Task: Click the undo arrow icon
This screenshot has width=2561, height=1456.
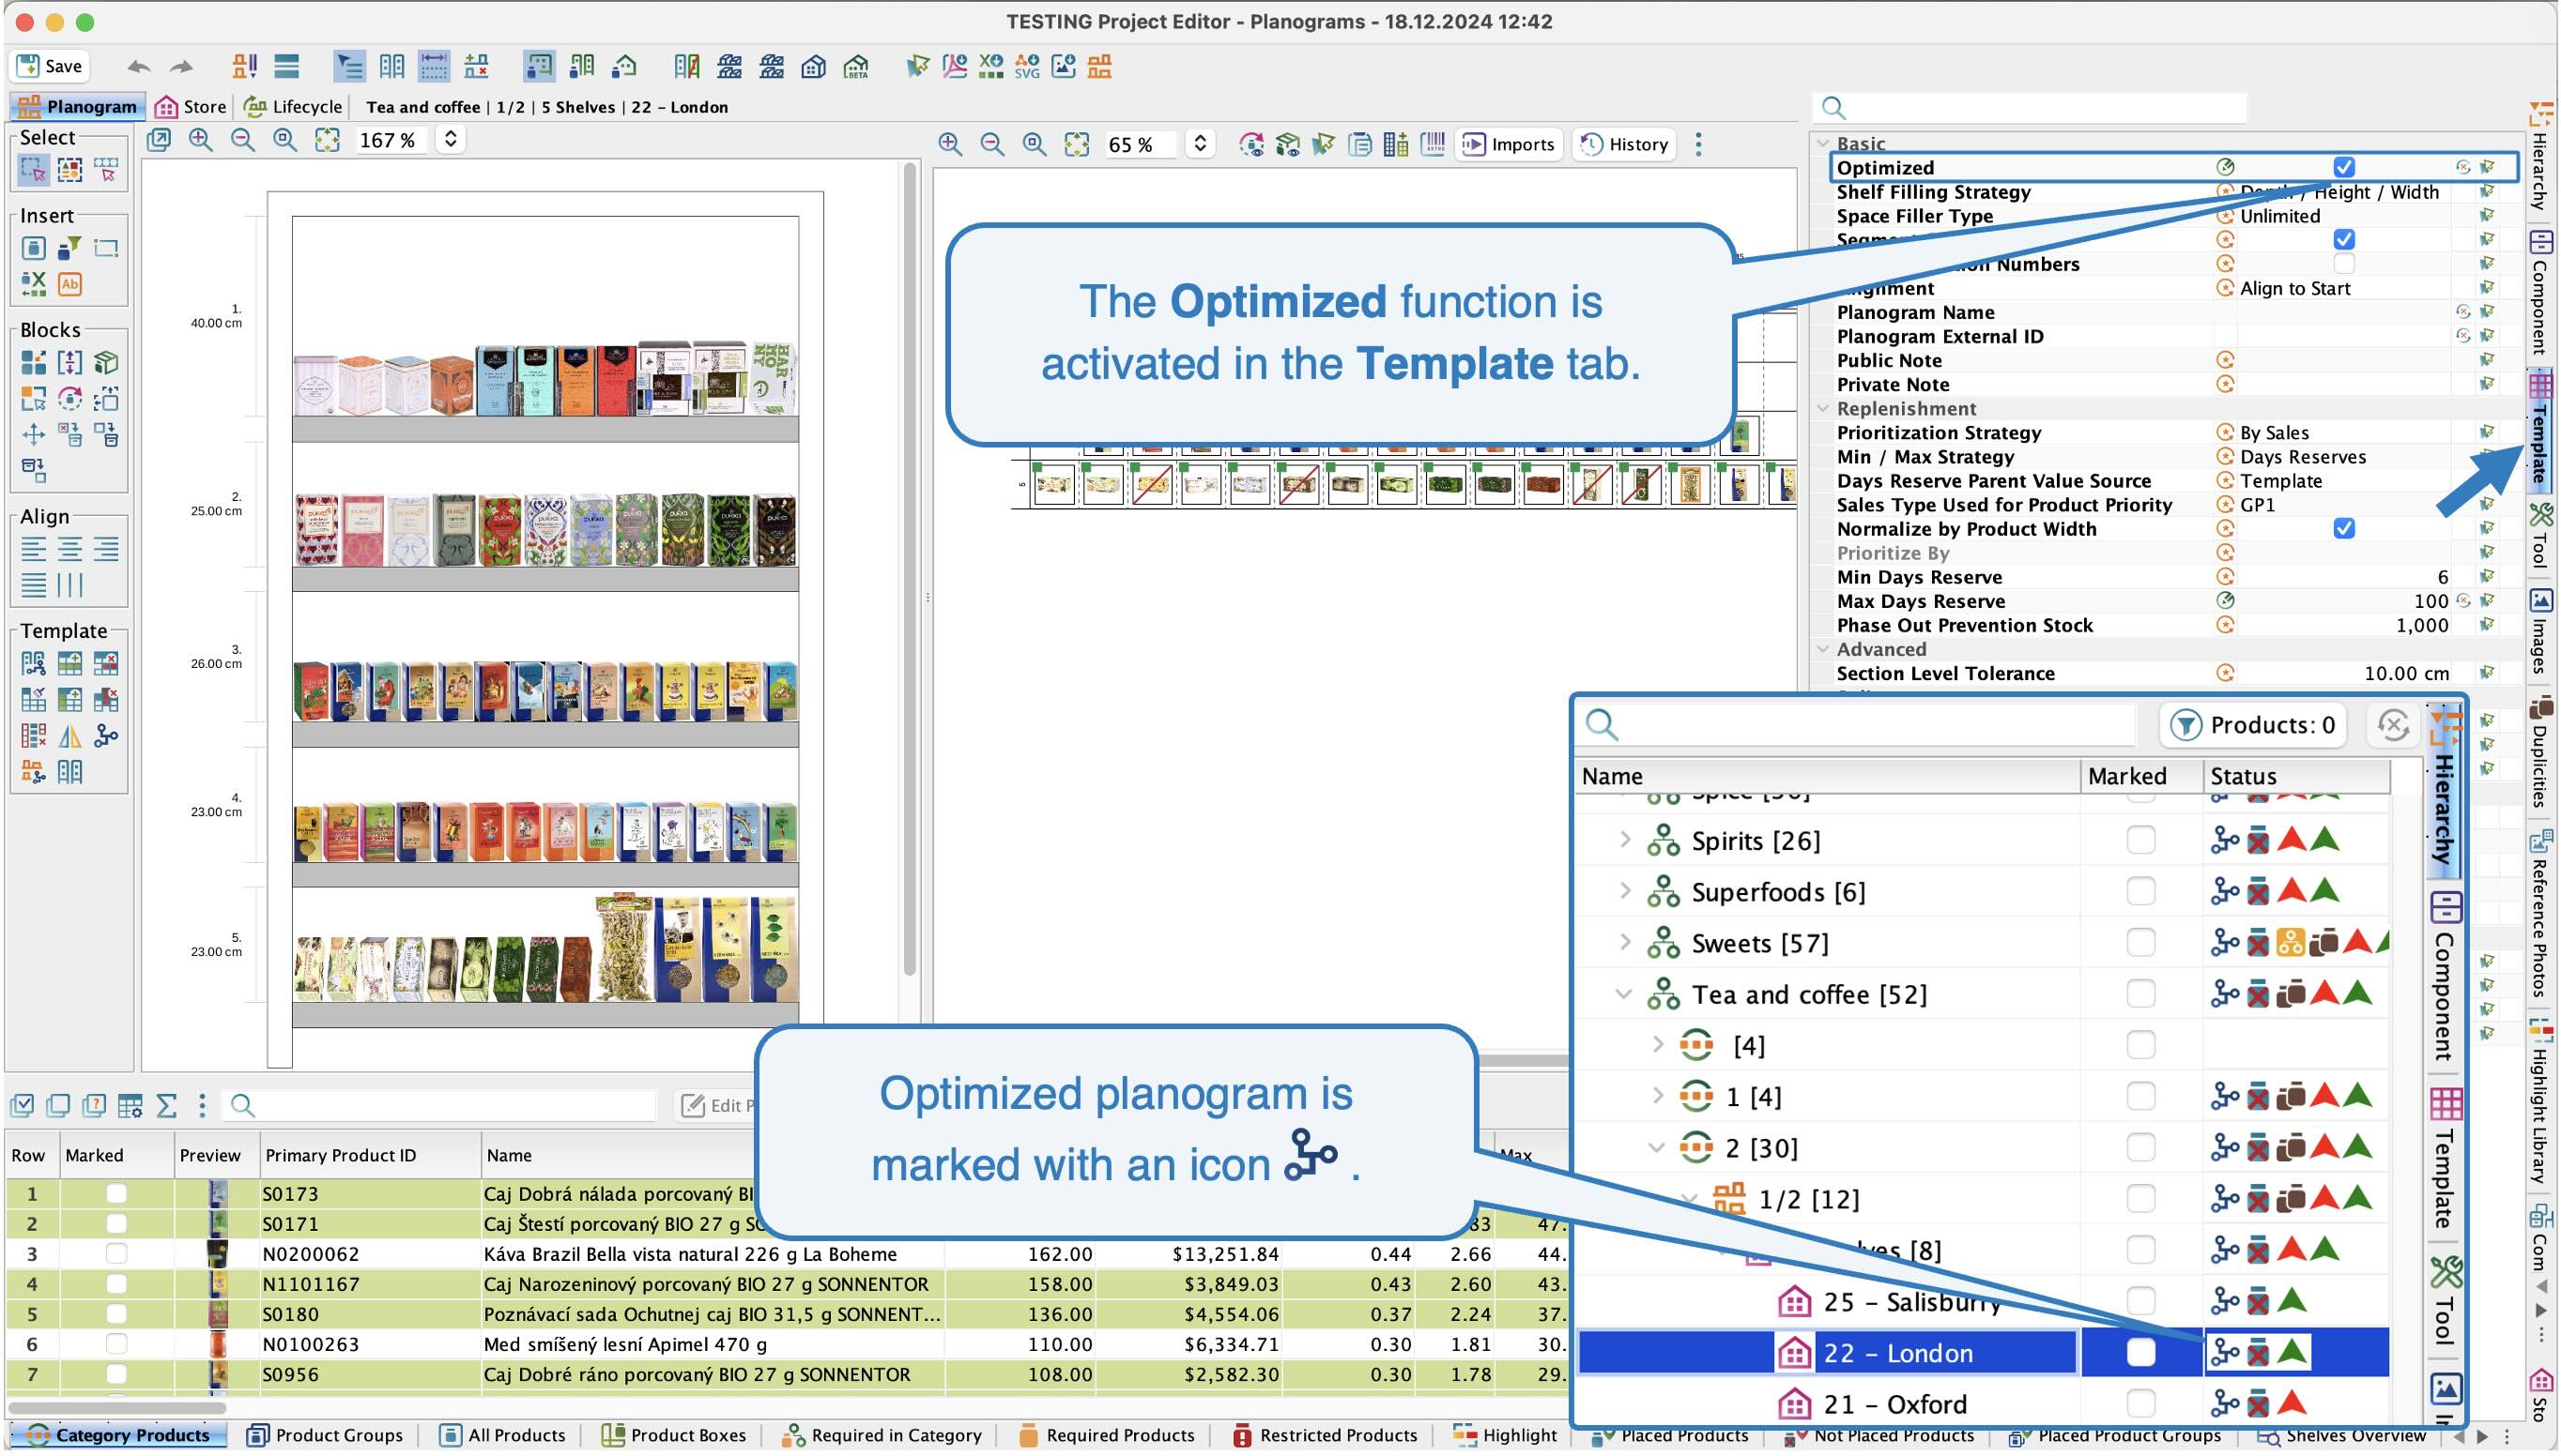Action: tap(138, 67)
